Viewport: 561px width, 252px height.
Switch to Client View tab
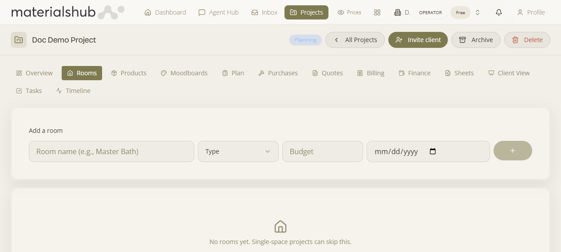tap(509, 73)
